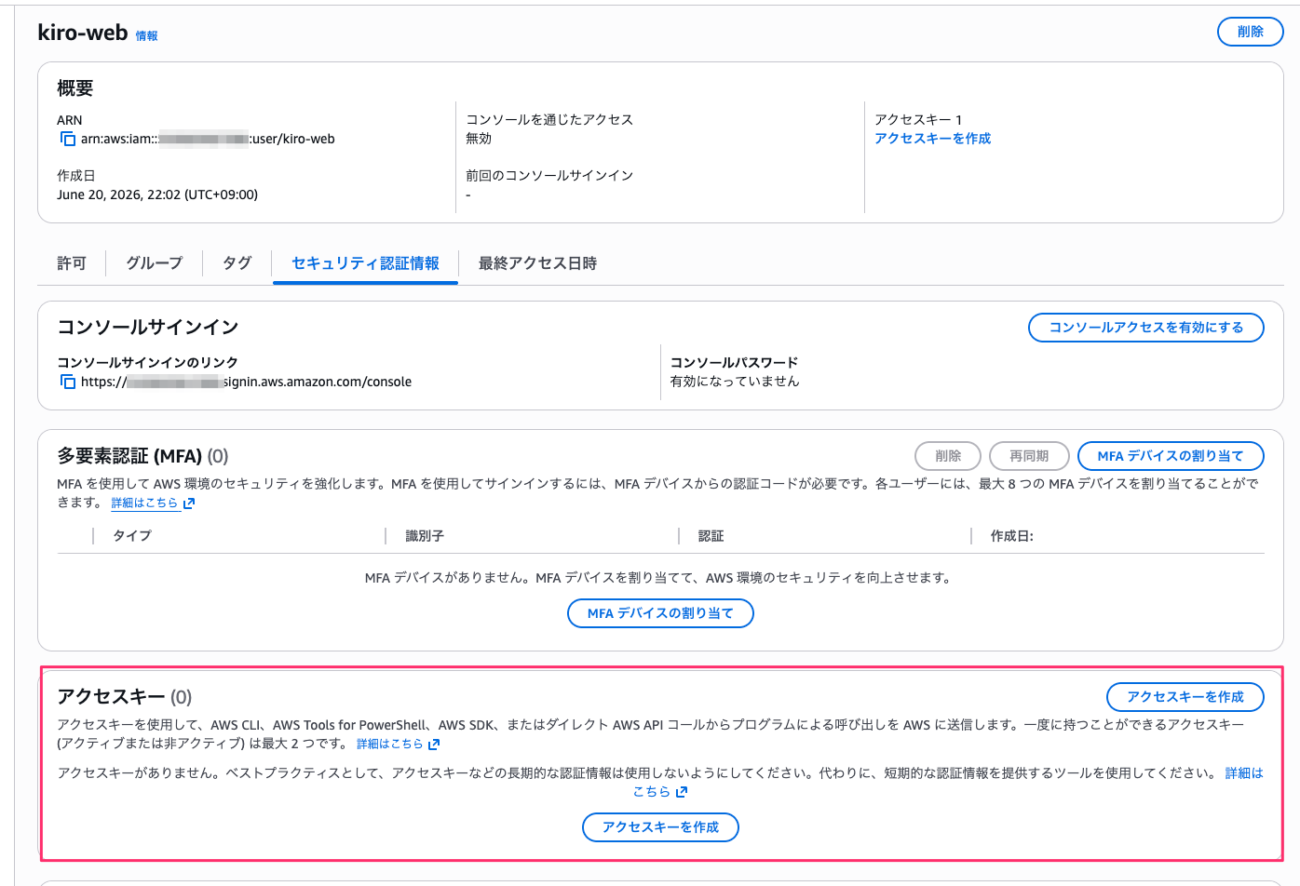
Task: Click the console sign-in URL text
Action: (x=246, y=382)
